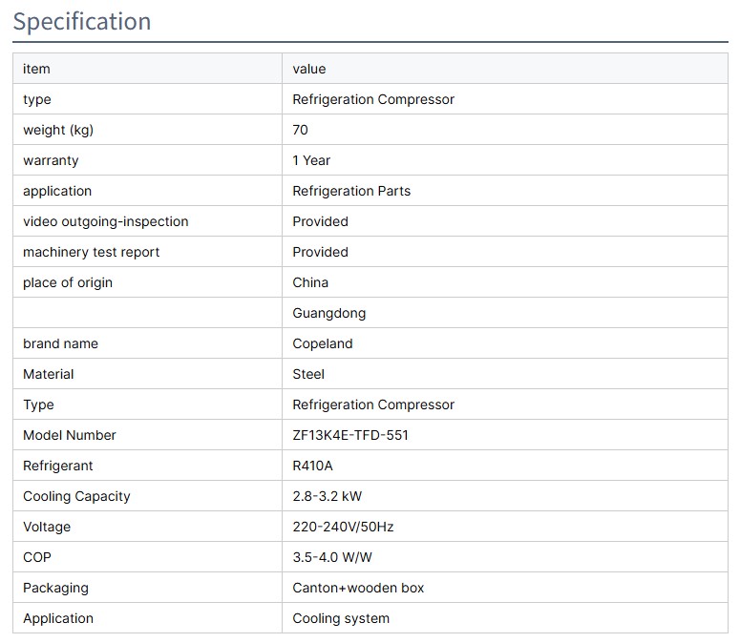
Task: Select the Copeland brand name value
Action: coord(323,343)
